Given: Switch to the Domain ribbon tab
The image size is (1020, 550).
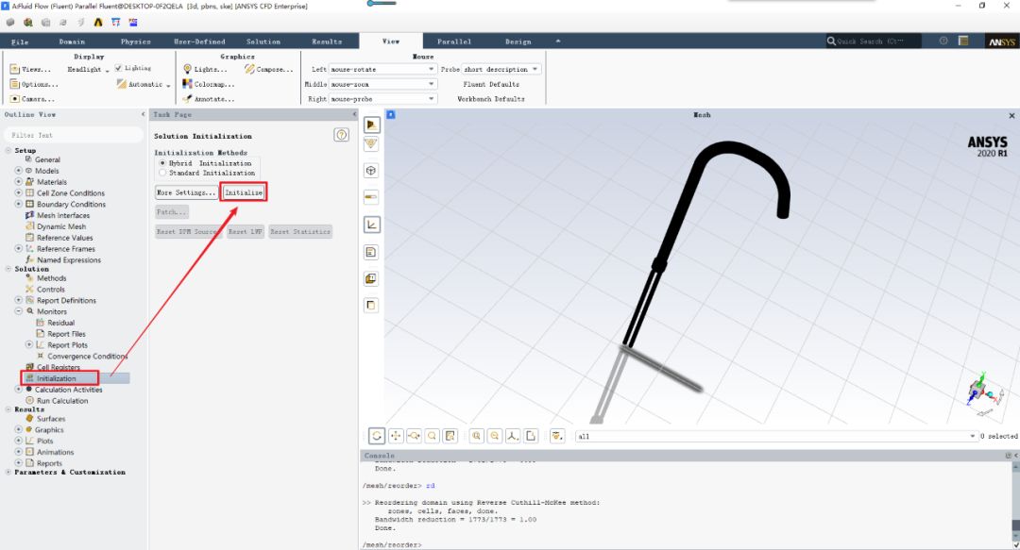Looking at the screenshot, I should pos(72,42).
